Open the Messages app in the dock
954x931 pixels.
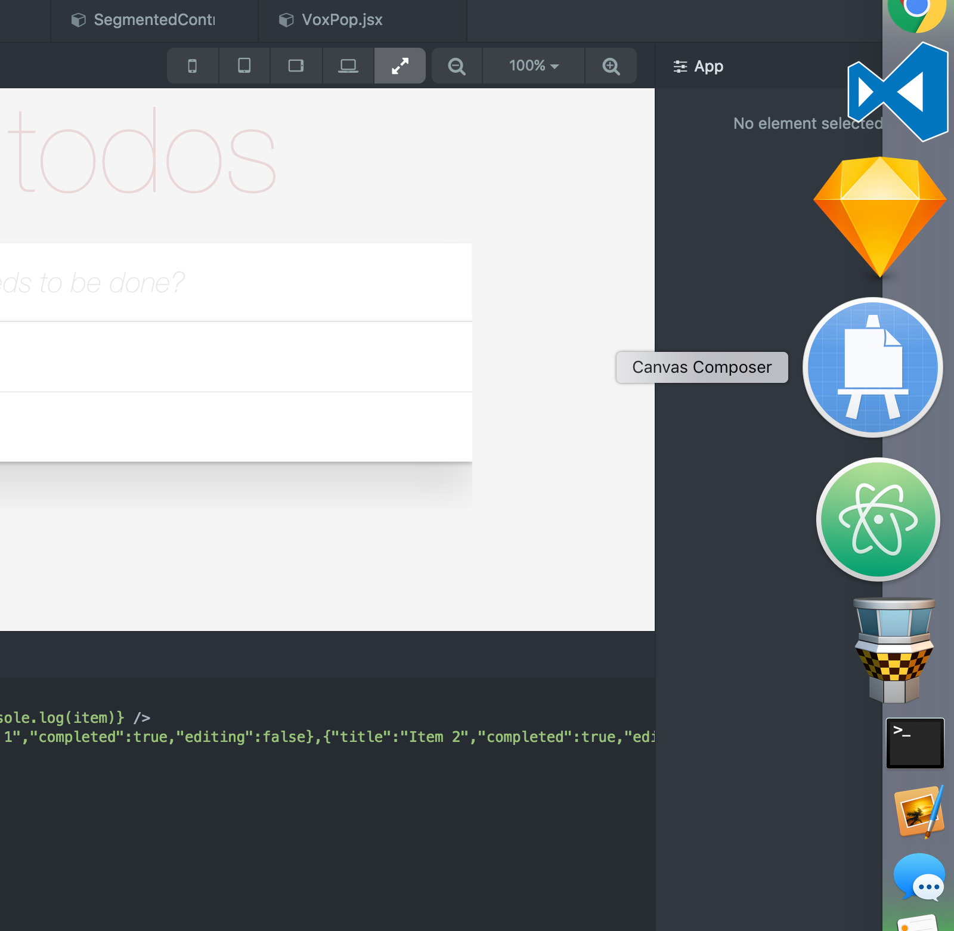pos(919,876)
